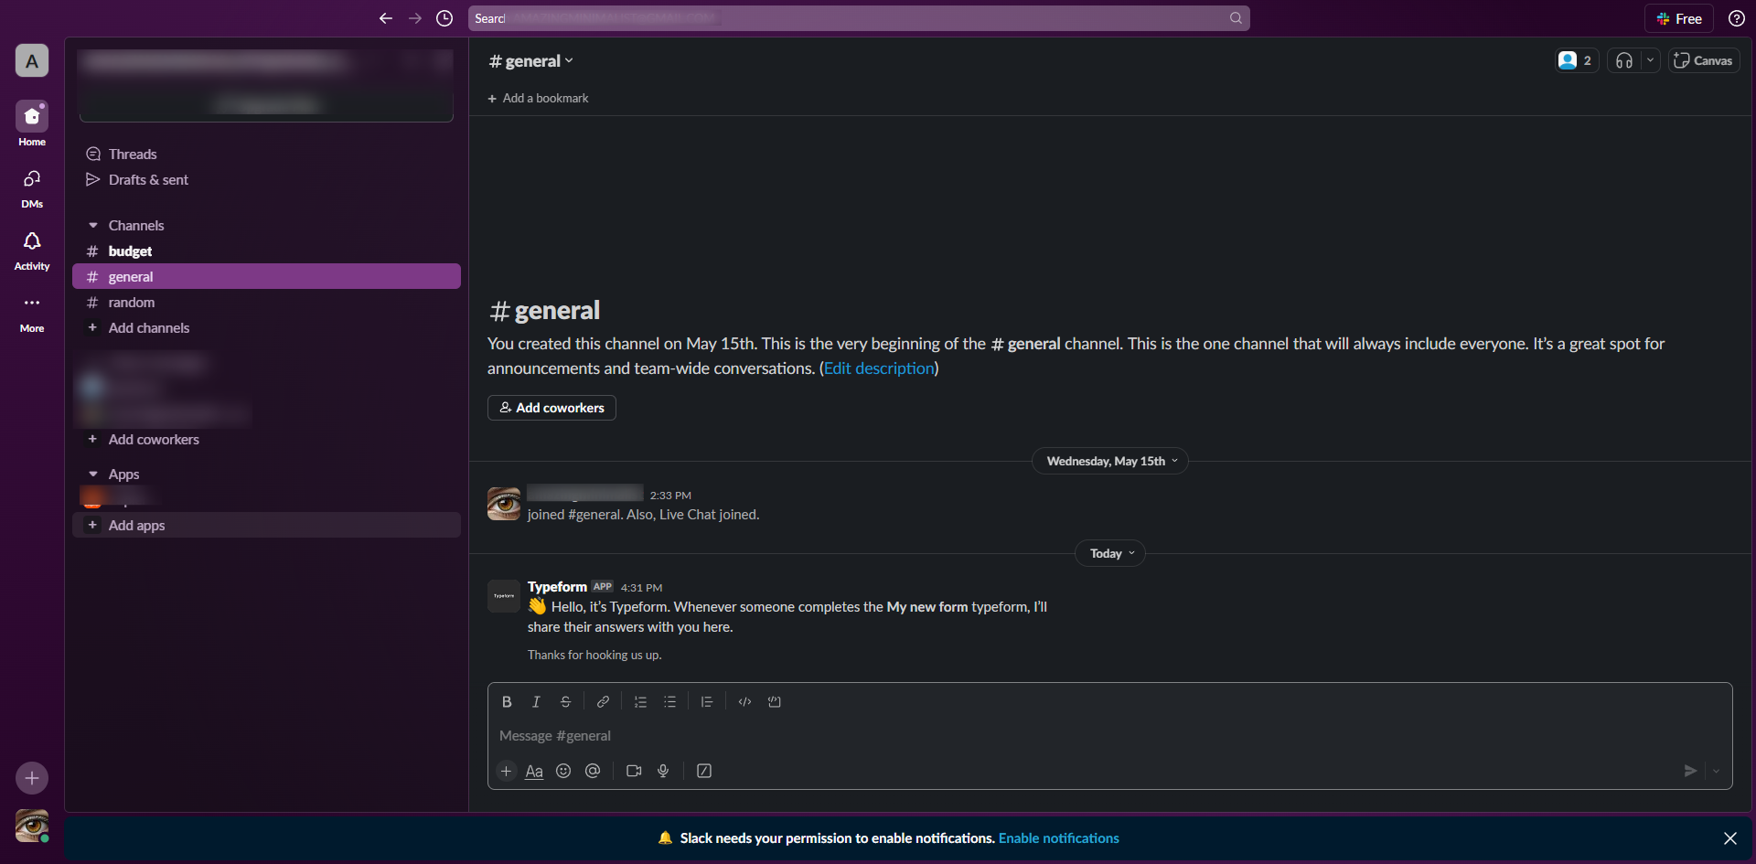Click Add coworkers button
The width and height of the screenshot is (1756, 864).
551,408
